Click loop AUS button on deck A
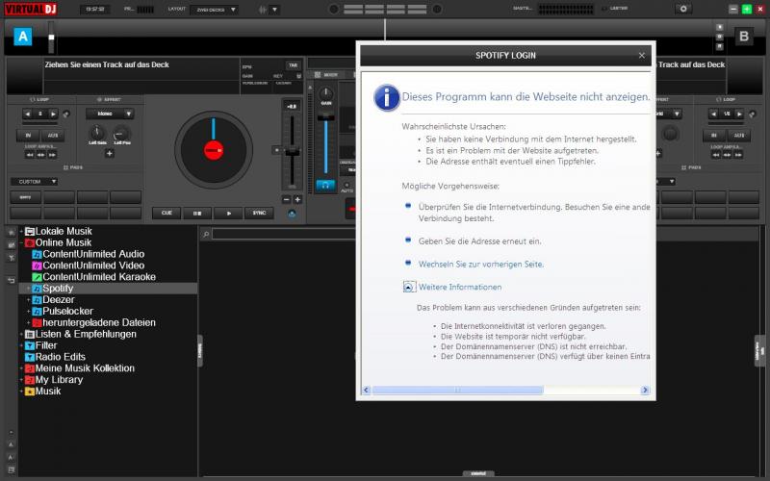Viewport: 770px width, 481px height. [x=53, y=136]
